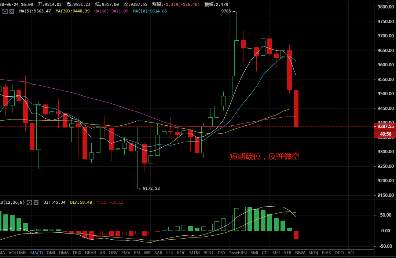Open the EMV indicator

click(x=126, y=253)
